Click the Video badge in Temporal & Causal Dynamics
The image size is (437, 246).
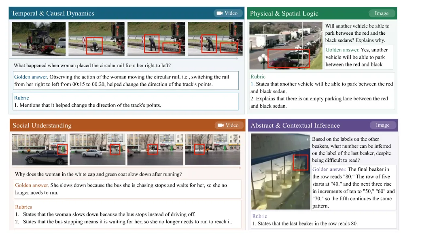tap(228, 13)
